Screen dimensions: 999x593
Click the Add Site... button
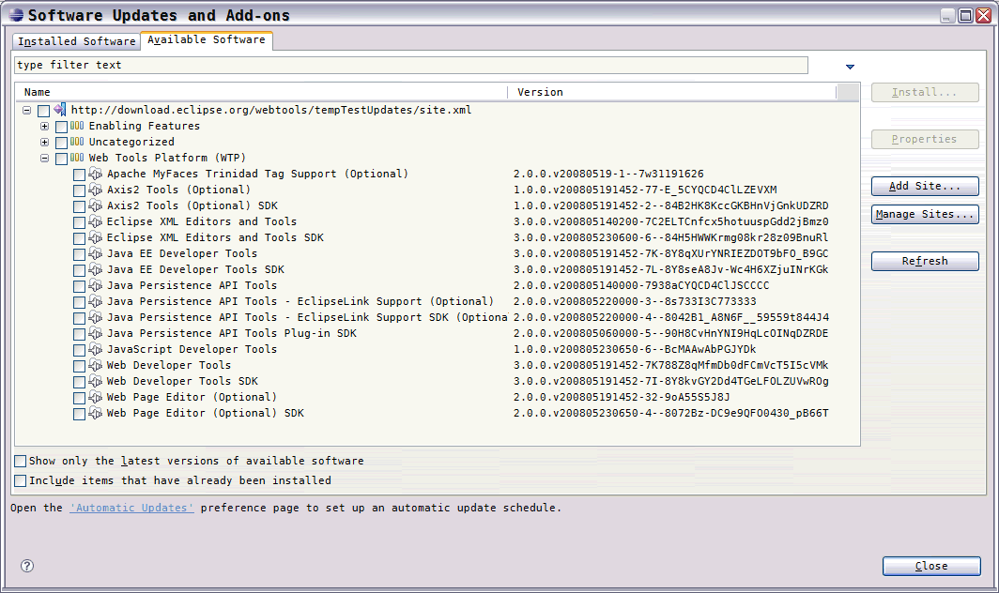924,186
